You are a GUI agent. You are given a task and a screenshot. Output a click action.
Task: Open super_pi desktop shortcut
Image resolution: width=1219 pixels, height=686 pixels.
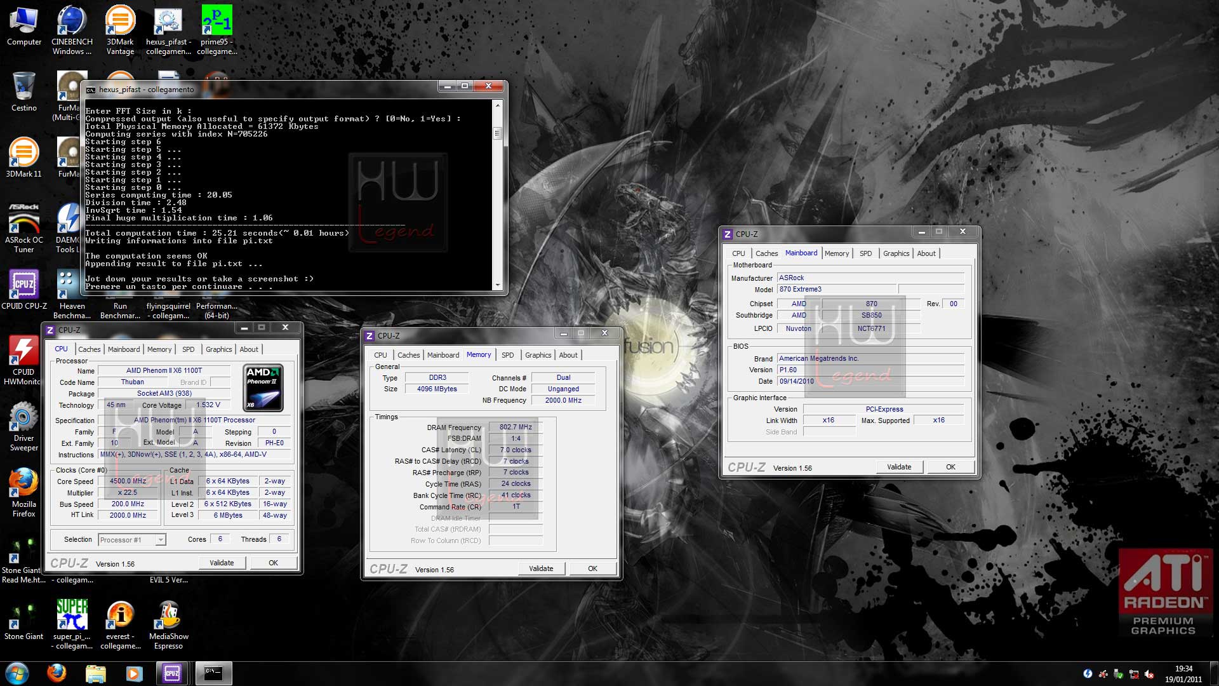click(x=72, y=625)
